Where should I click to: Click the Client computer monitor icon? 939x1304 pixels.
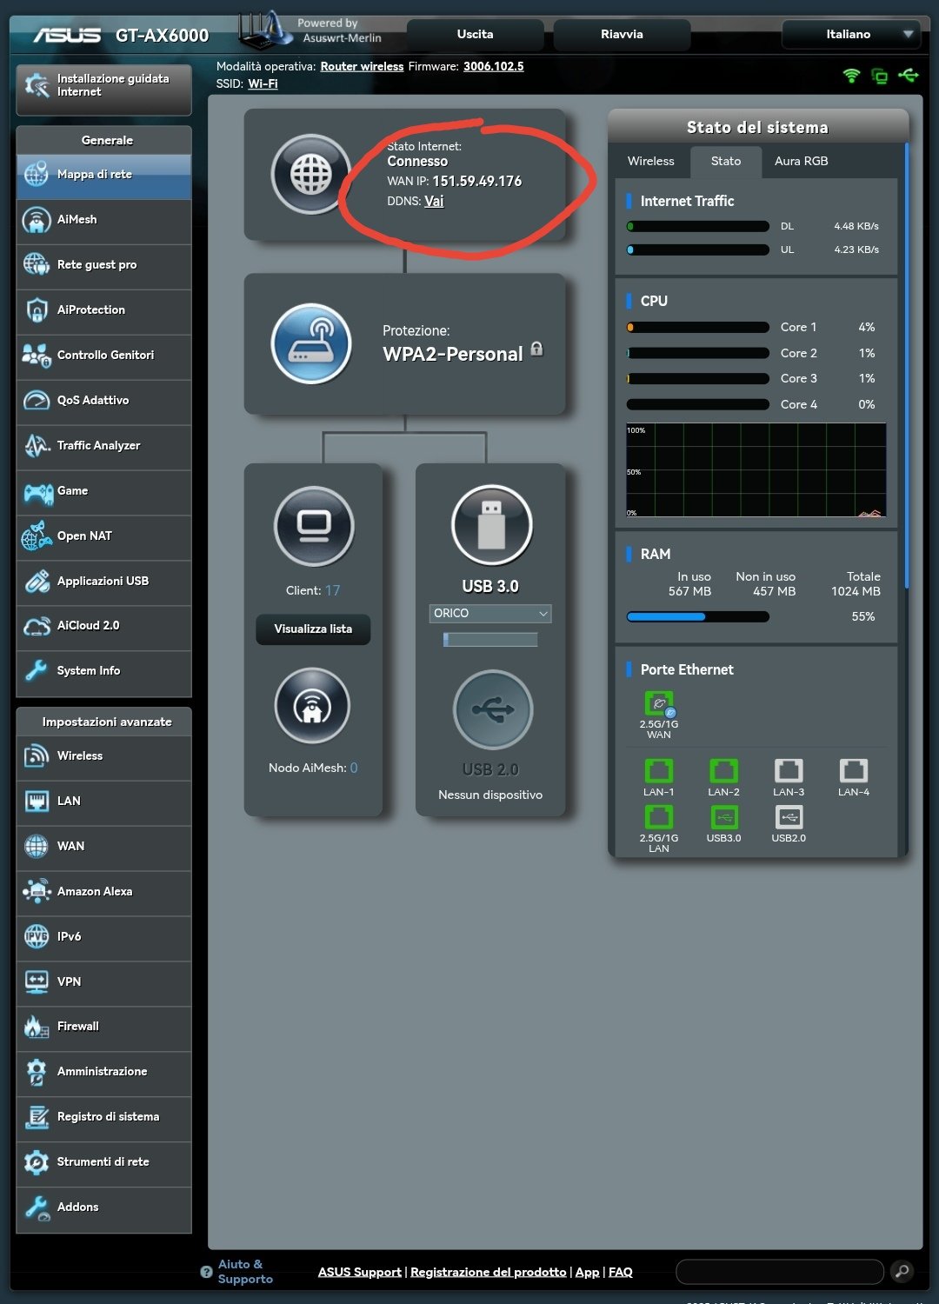click(x=313, y=526)
